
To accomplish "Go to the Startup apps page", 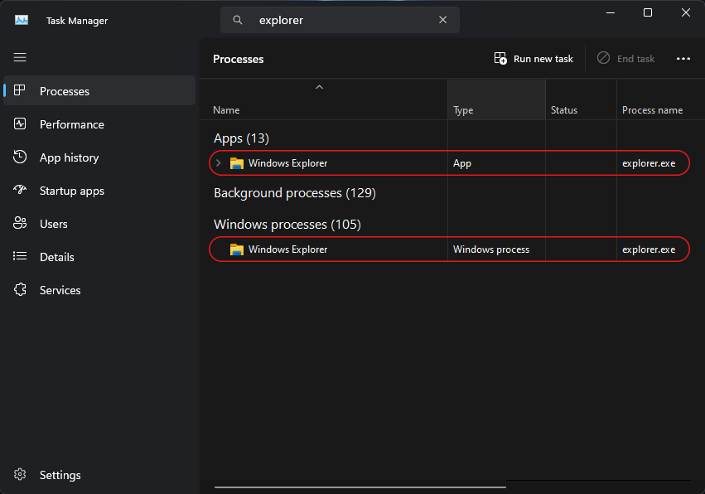I will 99,191.
